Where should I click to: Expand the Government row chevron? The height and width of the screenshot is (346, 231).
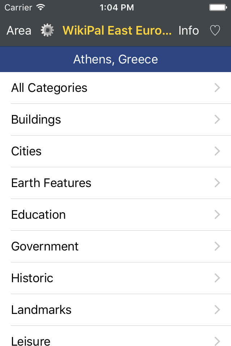tap(217, 246)
